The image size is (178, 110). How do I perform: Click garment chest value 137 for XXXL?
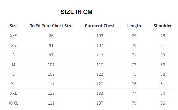[x=100, y=103]
